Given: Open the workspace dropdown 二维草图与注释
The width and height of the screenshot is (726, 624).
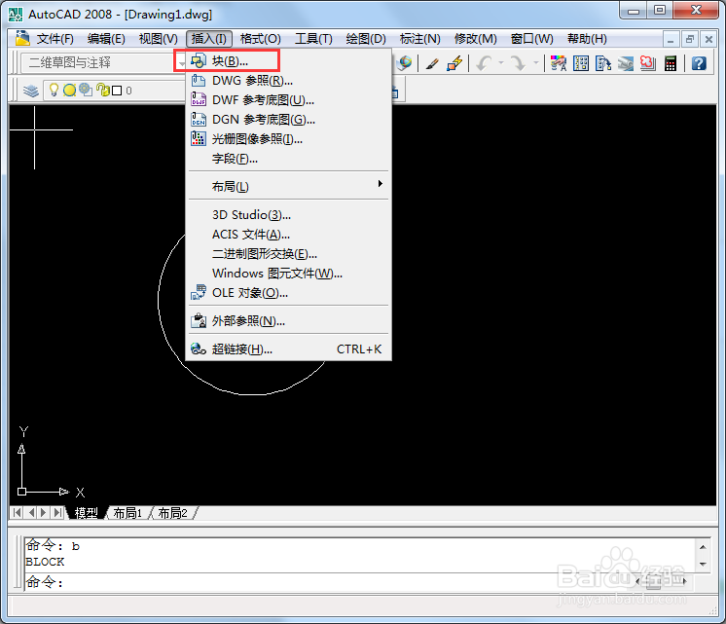Looking at the screenshot, I should 103,62.
